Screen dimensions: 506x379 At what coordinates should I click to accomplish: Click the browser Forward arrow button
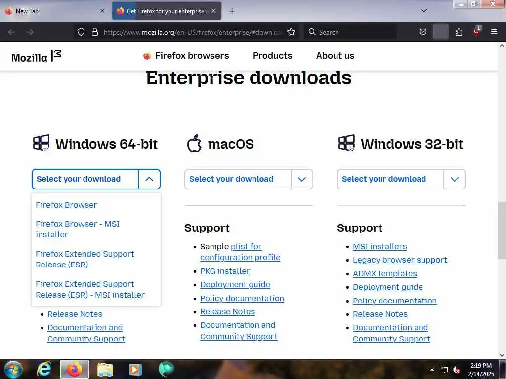[x=30, y=32]
